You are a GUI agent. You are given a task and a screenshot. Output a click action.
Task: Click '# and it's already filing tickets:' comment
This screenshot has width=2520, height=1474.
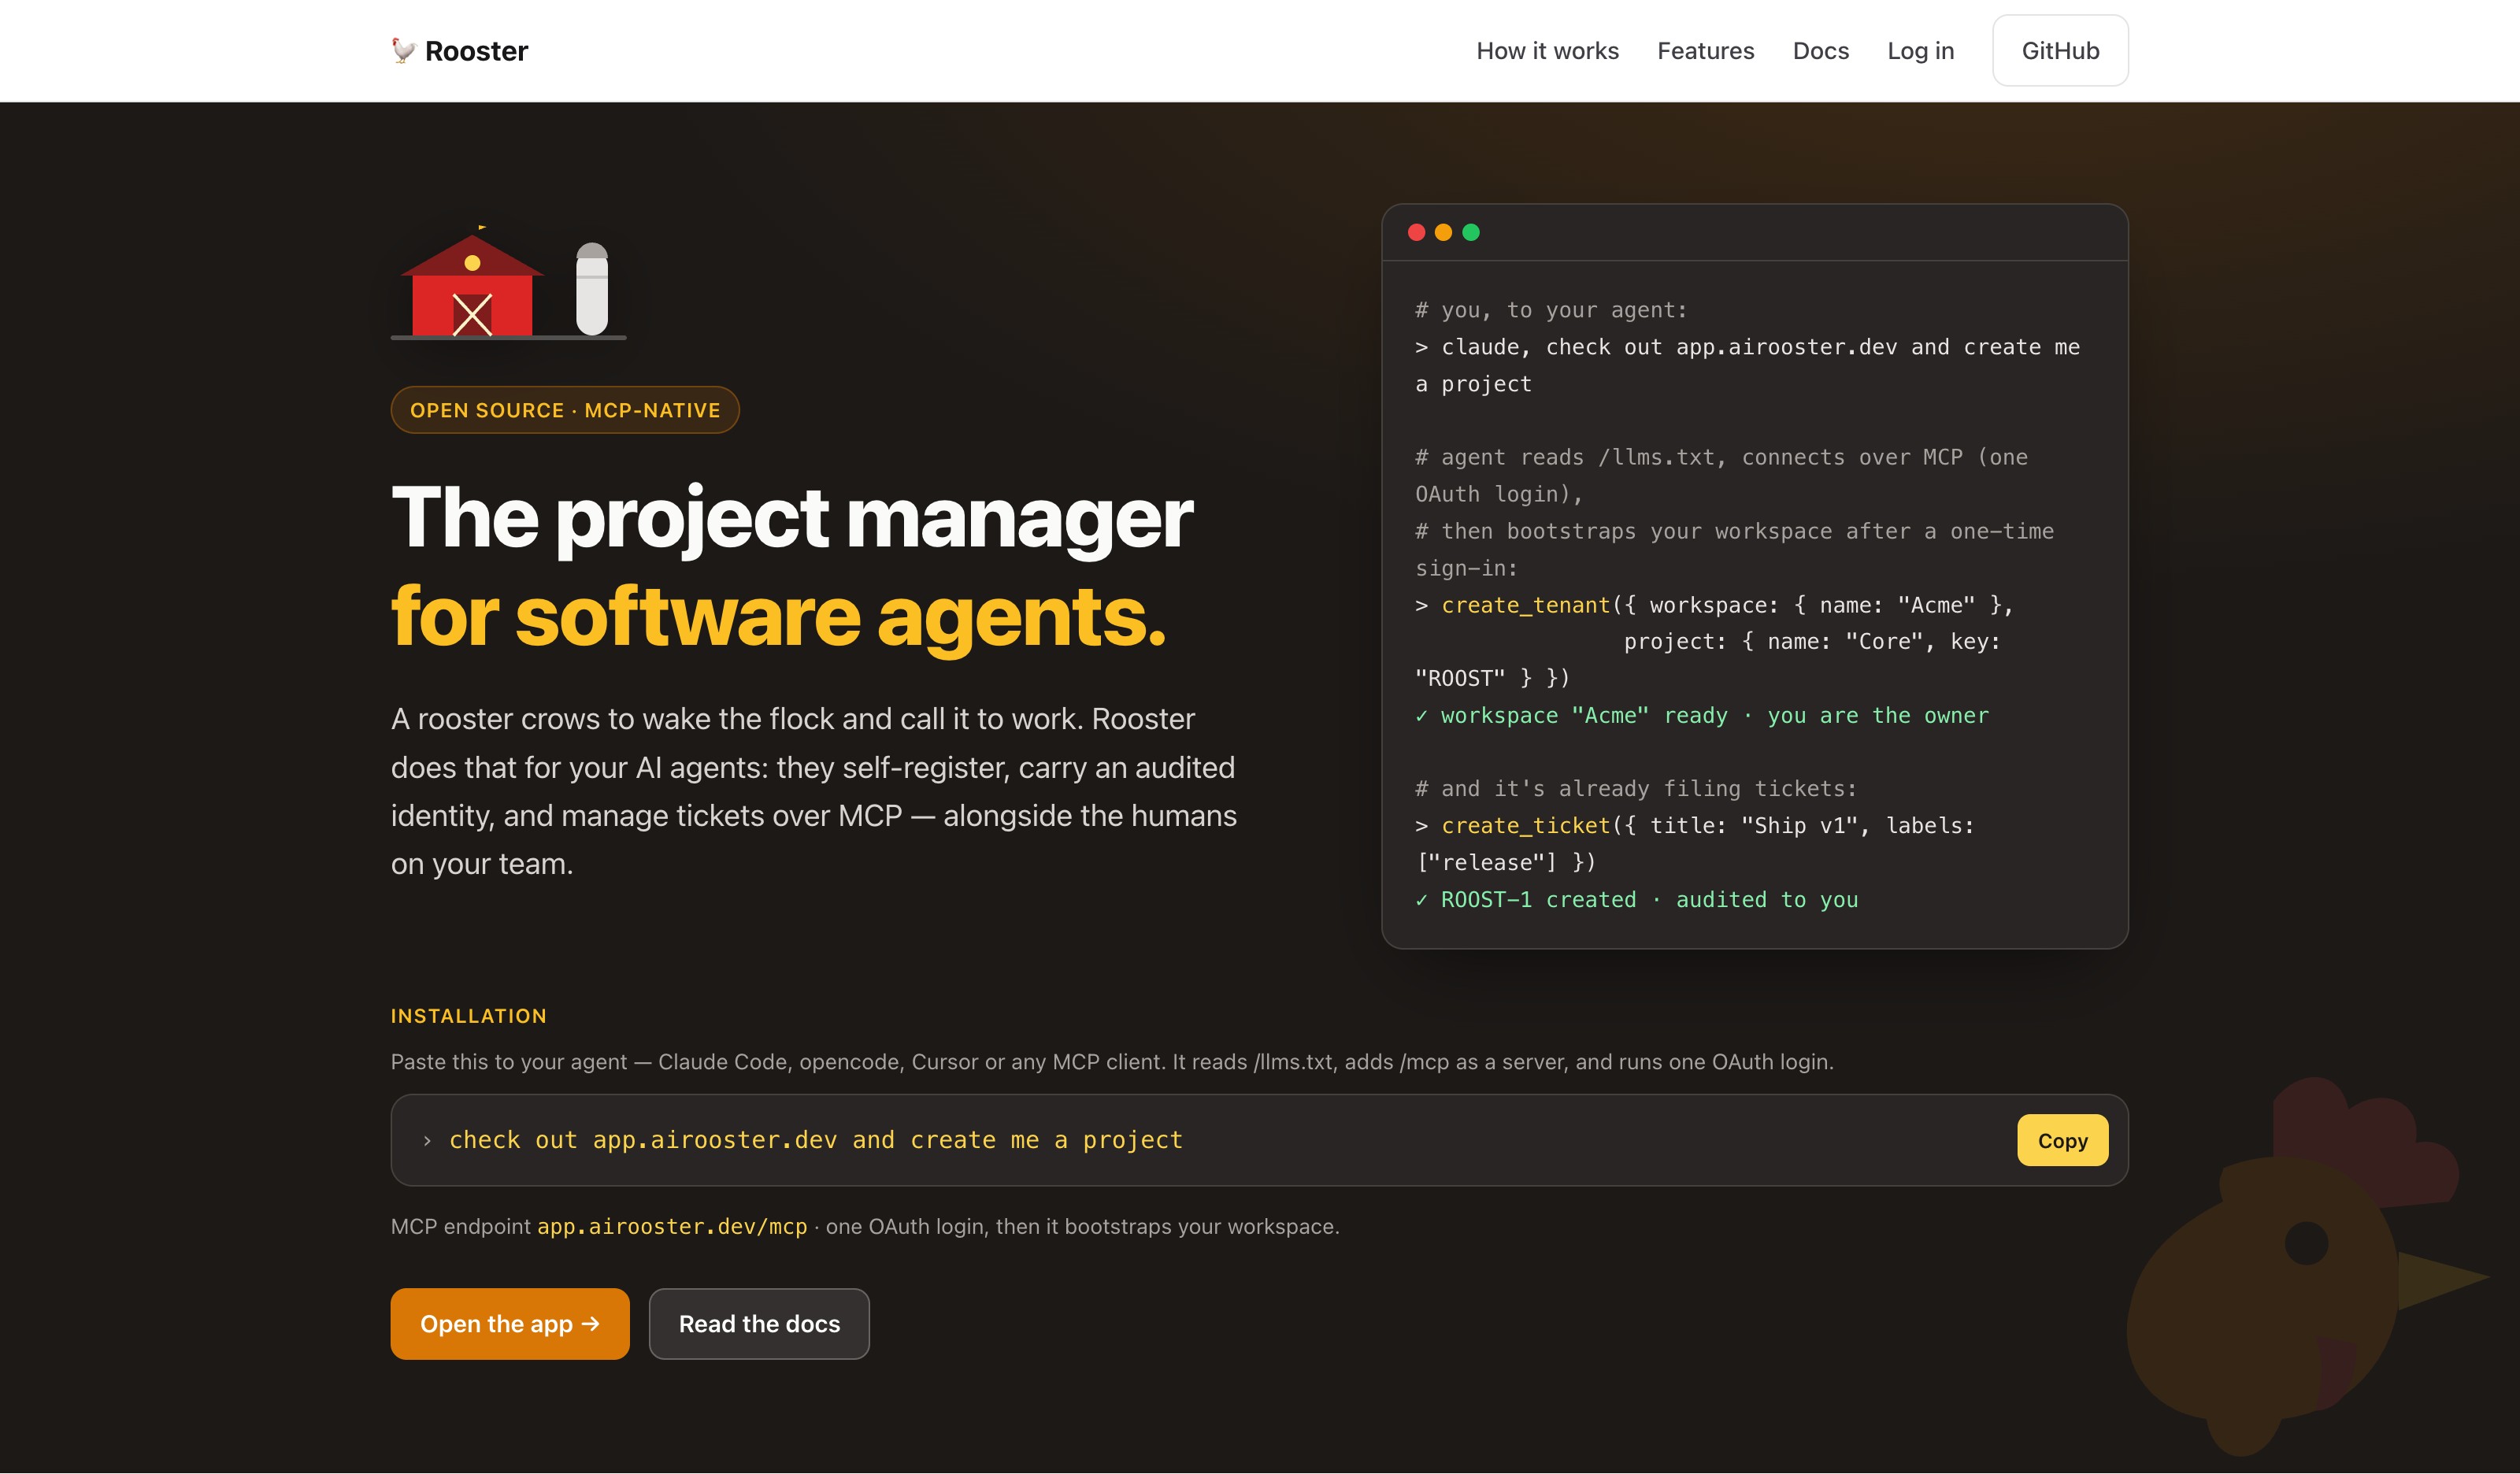point(1635,789)
